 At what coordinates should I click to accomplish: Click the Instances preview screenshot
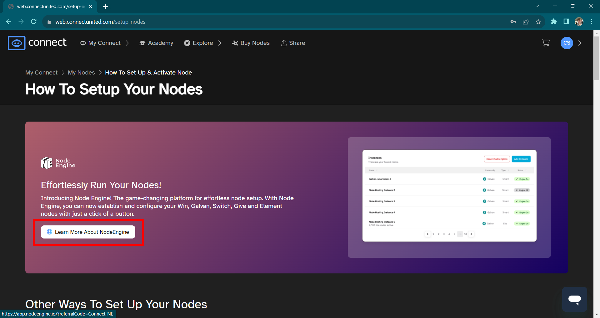449,196
